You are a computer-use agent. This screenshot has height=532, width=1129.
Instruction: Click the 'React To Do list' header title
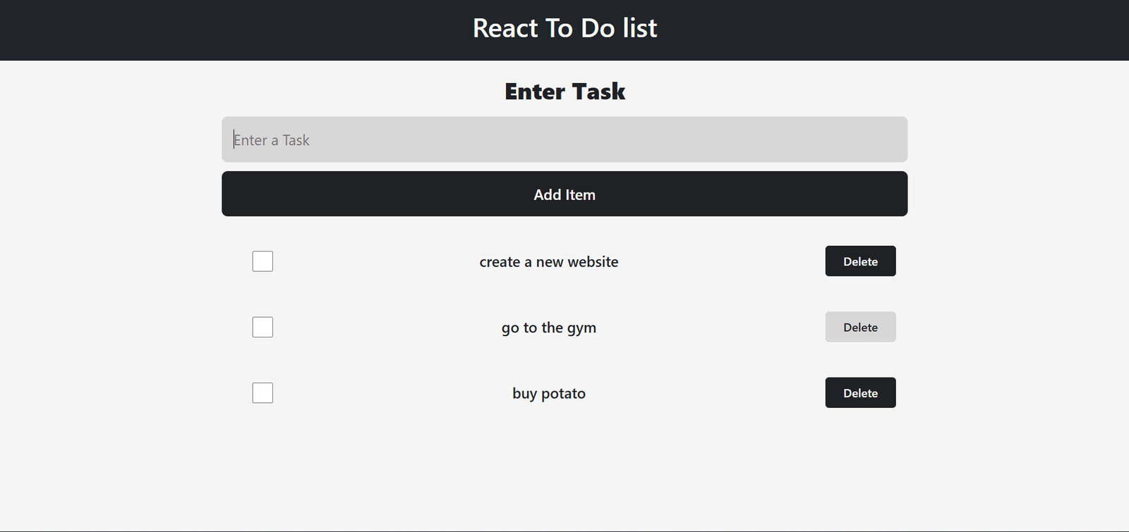[564, 28]
